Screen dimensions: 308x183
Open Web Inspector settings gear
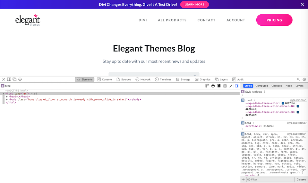304,79
